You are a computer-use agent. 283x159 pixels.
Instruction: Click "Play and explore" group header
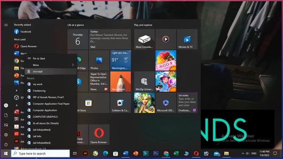(x=143, y=25)
